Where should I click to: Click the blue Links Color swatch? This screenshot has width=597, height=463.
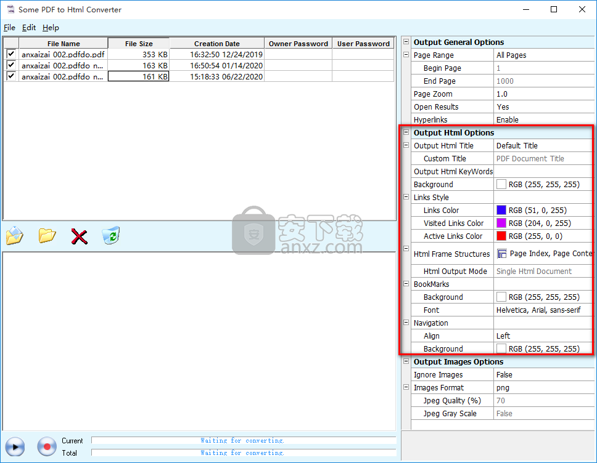[501, 210]
